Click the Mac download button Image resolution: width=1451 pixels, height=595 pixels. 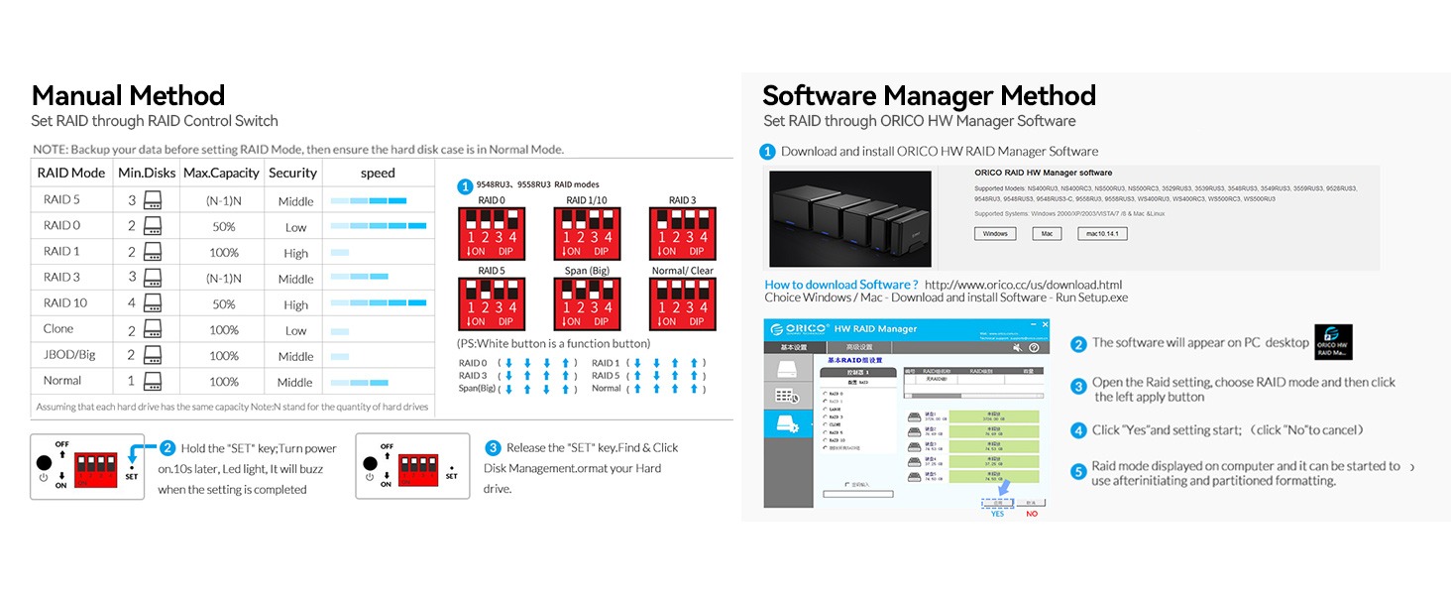coord(1047,234)
